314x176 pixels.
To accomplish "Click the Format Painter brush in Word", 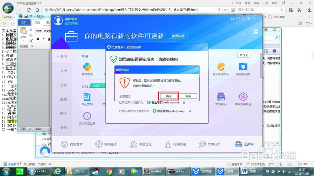I will 31,41.
